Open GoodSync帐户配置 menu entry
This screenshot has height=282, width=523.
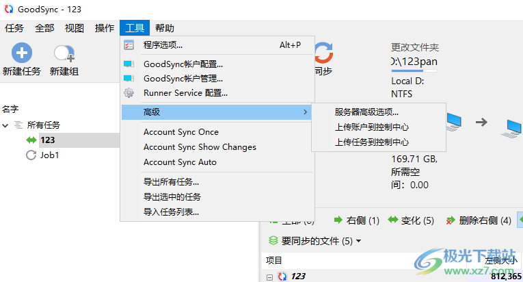click(x=217, y=64)
